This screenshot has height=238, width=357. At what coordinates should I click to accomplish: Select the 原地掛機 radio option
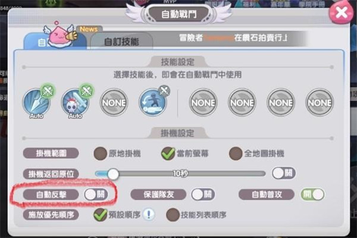101,154
